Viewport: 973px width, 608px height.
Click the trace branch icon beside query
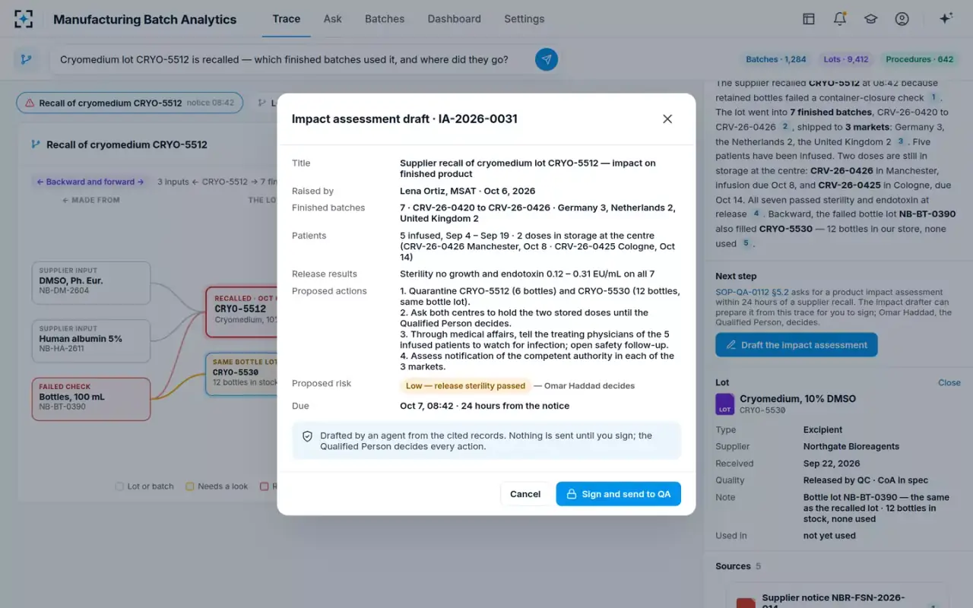[x=27, y=59]
